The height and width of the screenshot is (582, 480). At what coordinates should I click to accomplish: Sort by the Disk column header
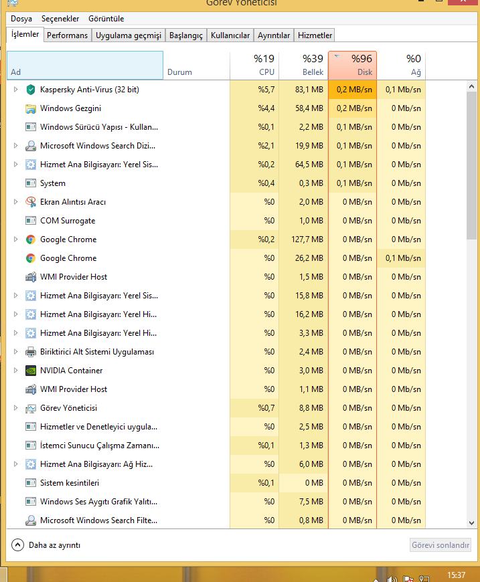tap(353, 66)
